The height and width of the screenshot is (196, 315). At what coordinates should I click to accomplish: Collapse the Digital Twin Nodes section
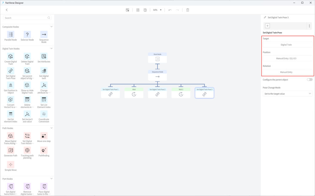click(51, 48)
